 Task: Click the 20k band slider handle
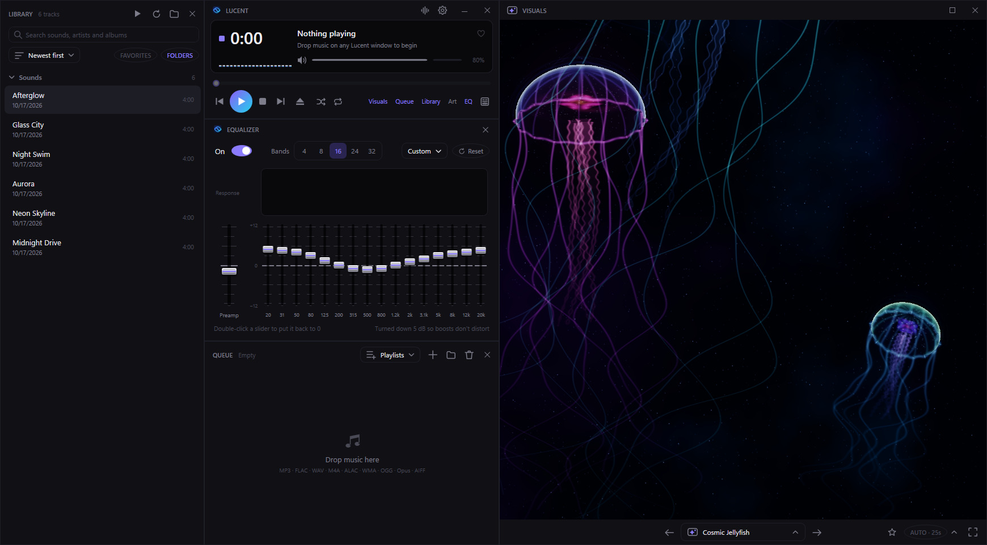[x=481, y=250]
